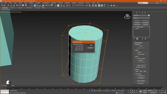Toggle the FFD(cyl) modifier eye icon
167x94 pixels.
click(x=134, y=27)
